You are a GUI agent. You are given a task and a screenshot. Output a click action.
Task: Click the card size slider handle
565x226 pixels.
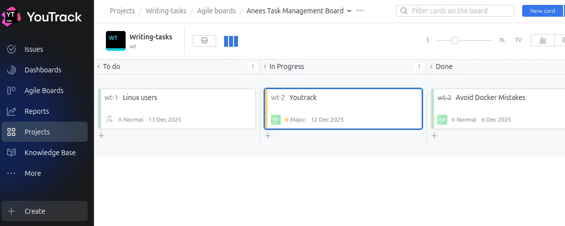click(x=455, y=40)
